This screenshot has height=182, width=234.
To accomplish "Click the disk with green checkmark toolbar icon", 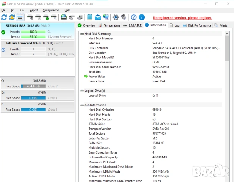I will 46,17.
